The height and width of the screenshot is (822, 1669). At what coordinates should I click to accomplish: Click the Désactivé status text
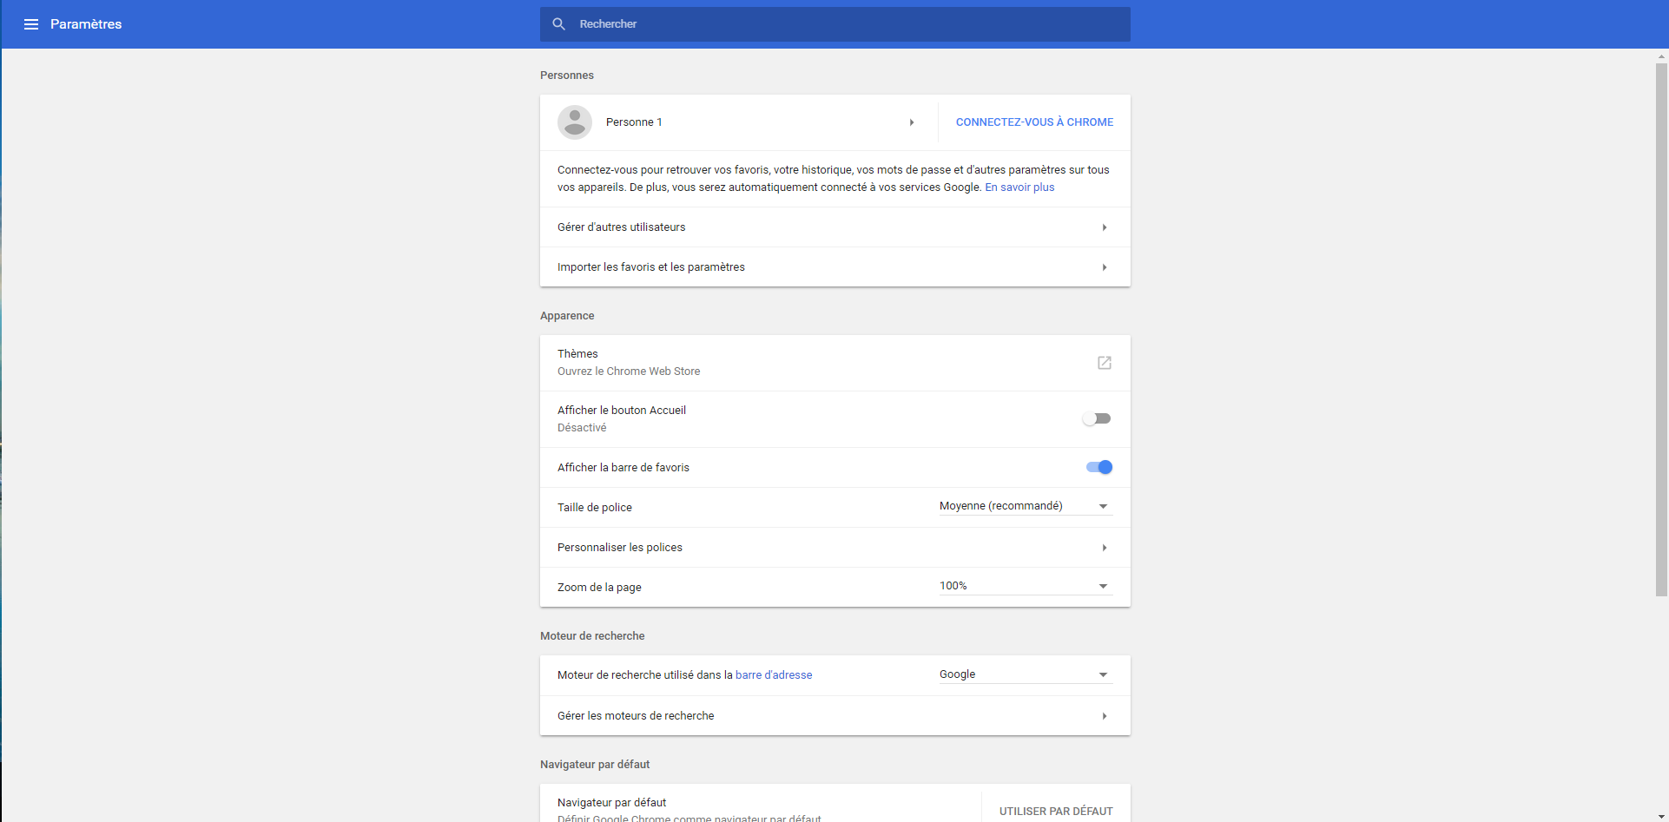582,428
